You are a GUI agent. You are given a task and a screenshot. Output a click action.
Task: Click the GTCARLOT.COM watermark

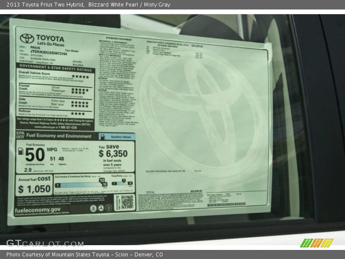[x=45, y=243]
